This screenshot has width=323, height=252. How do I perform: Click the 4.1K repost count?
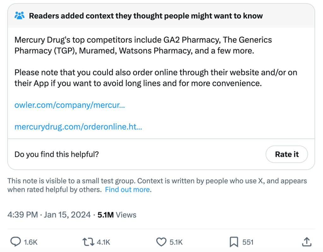coord(103,242)
